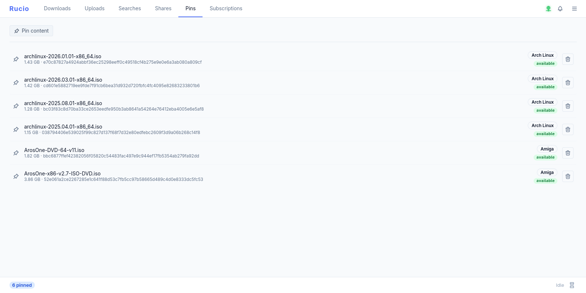Select file name archlinux-2026.03.01-x86_64.iso
This screenshot has height=293, width=586.
point(63,80)
